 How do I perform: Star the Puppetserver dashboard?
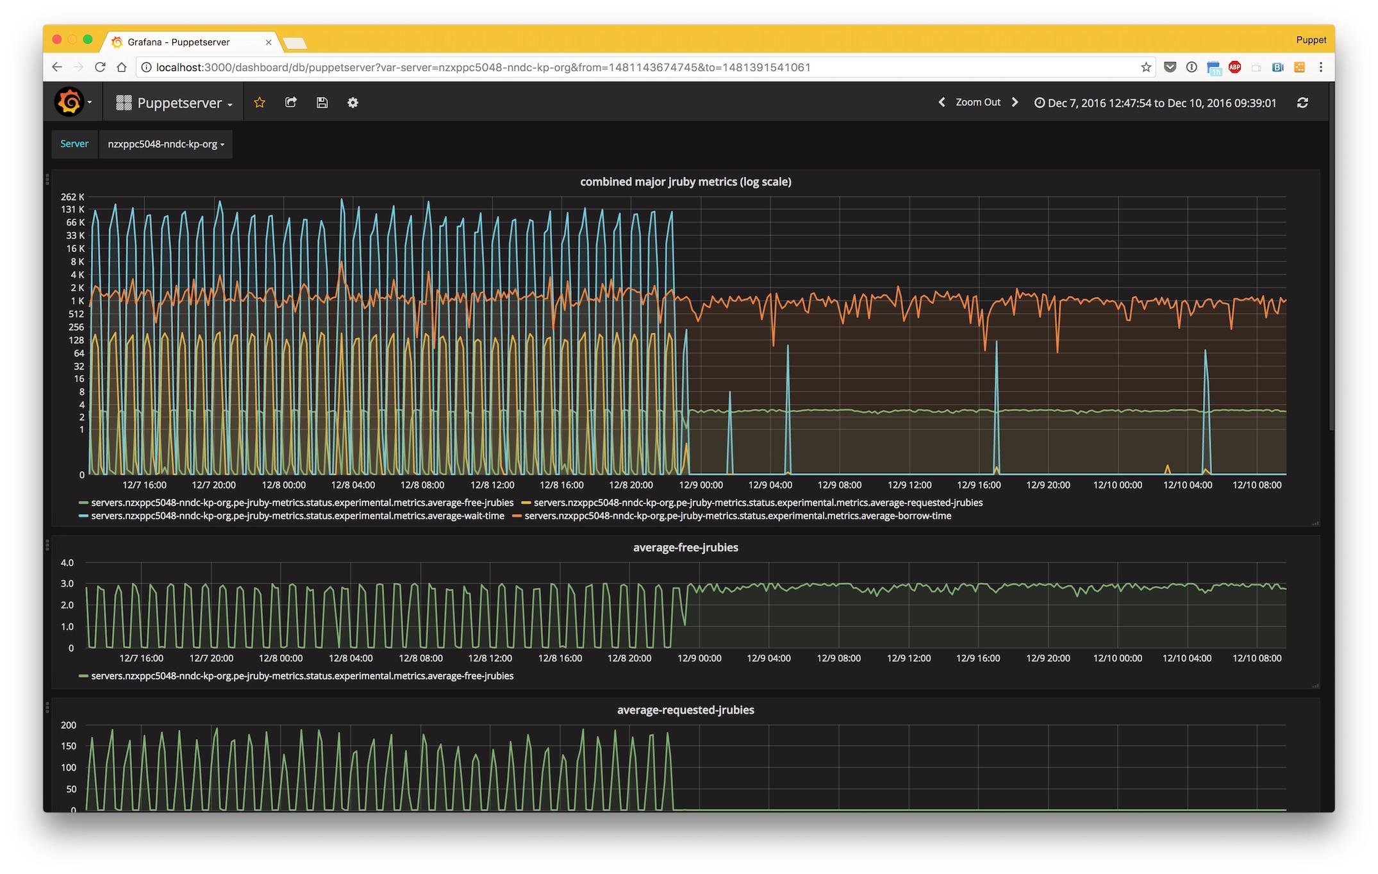(x=260, y=103)
